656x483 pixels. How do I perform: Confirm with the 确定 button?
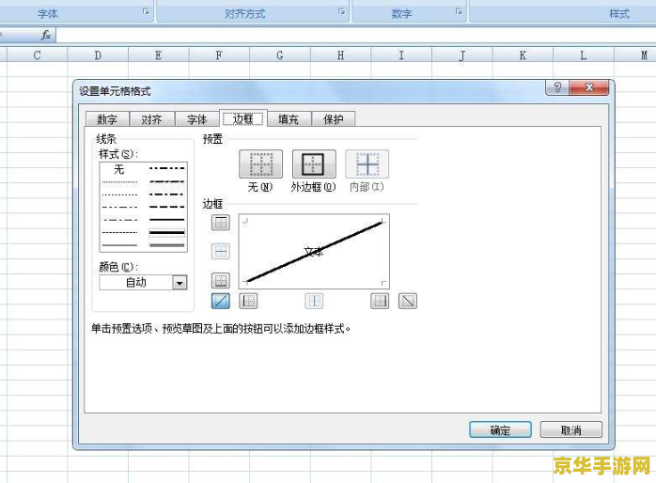[x=500, y=429]
